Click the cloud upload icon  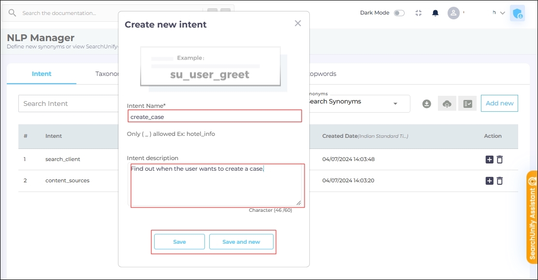[x=447, y=103]
